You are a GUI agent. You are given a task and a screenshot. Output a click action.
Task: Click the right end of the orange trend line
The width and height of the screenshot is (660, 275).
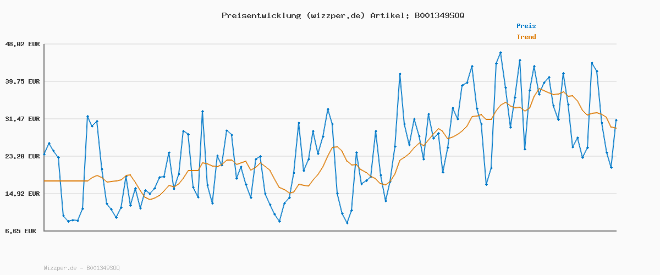tap(615, 128)
